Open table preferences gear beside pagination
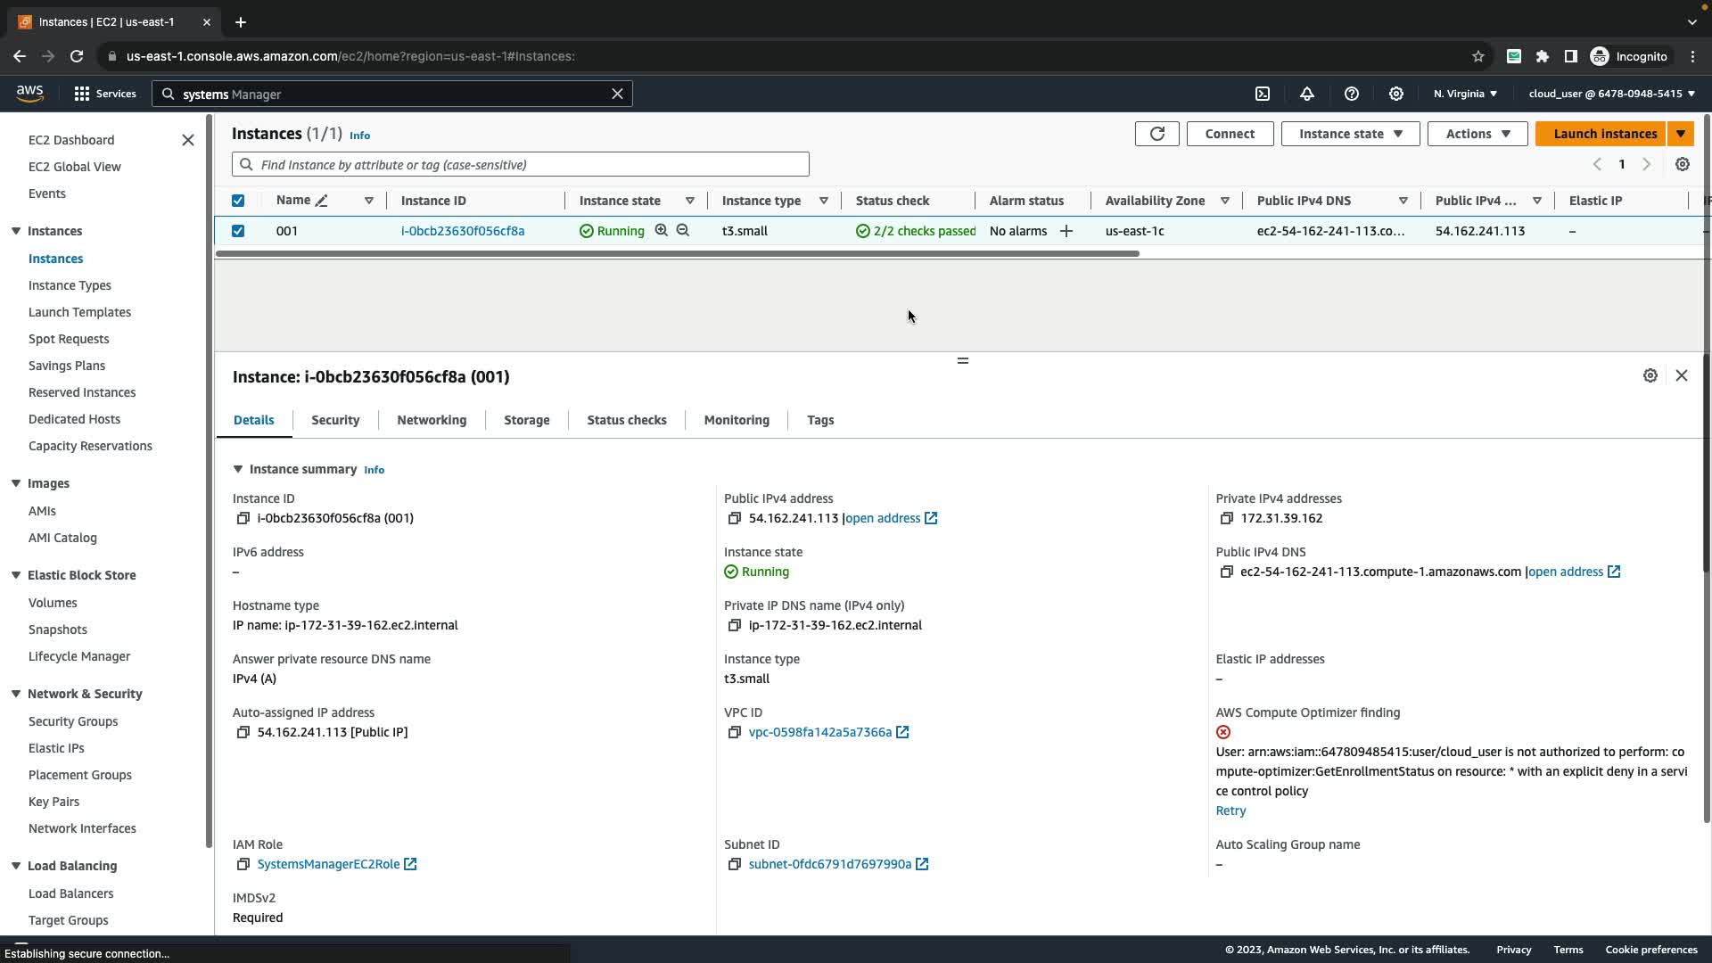 tap(1682, 164)
